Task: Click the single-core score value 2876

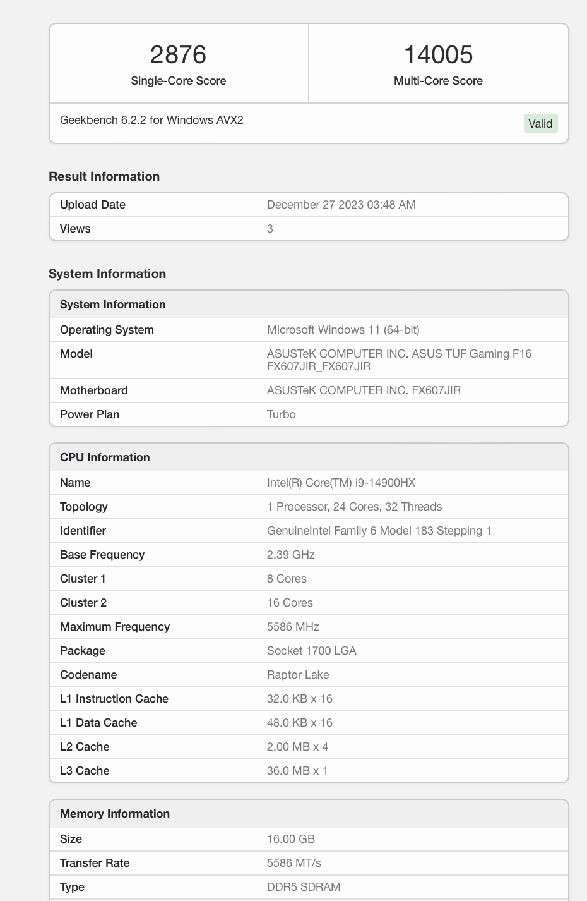Action: point(179,55)
